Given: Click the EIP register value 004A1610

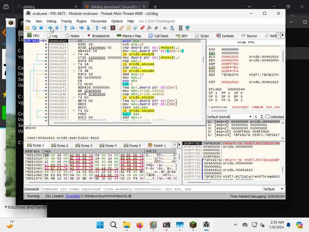Looking at the screenshot, I should point(230,82).
